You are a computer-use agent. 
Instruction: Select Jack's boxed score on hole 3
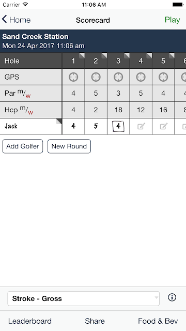[118, 126]
